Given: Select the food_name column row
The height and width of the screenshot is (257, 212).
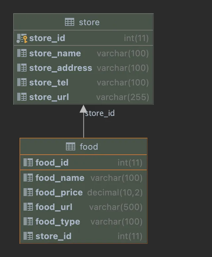Looking at the screenshot, I should point(83,178).
